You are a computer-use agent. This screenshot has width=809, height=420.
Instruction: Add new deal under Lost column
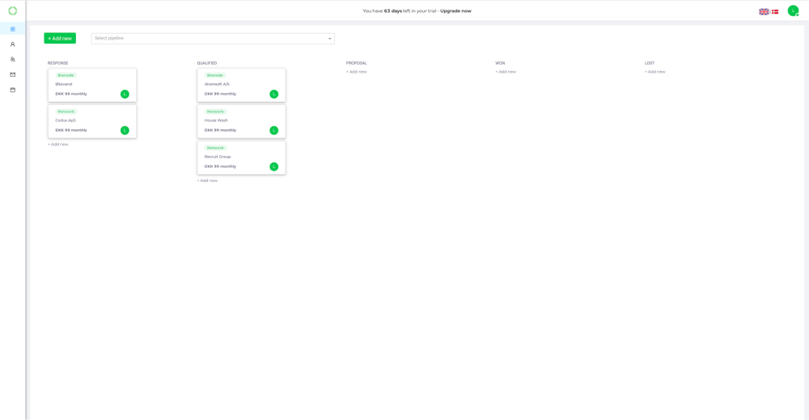click(654, 72)
